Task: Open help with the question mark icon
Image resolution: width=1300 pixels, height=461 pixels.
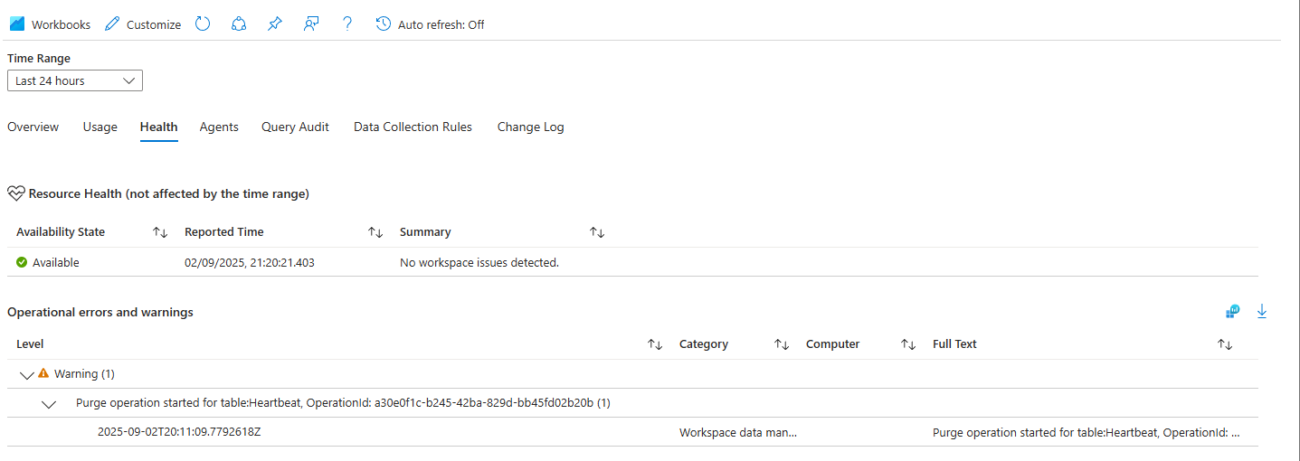Action: point(347,24)
